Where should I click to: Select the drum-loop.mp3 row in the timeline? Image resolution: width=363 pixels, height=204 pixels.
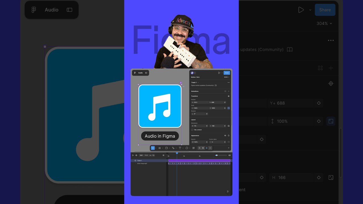tap(148, 163)
